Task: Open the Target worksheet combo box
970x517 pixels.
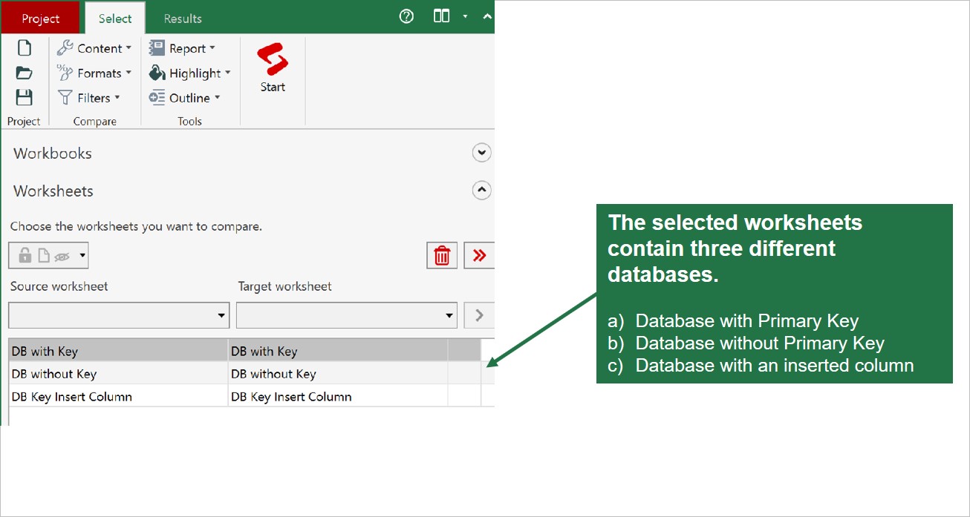Action: (346, 315)
